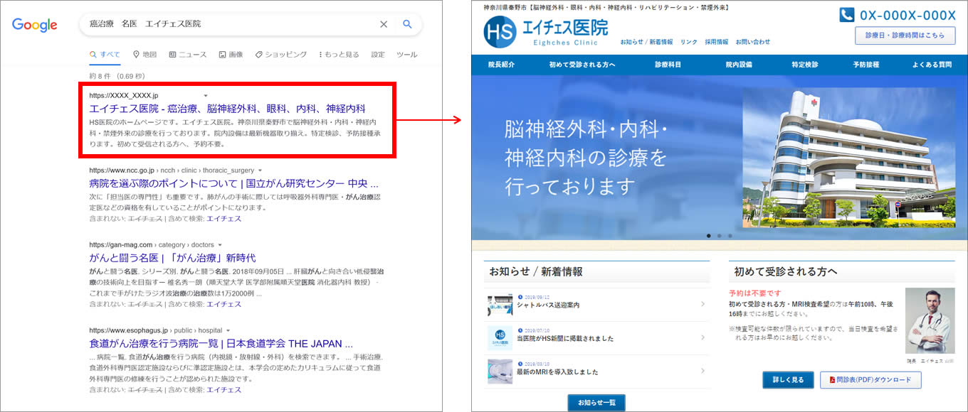Open 設定 in Google results
This screenshot has width=968, height=412.
[x=378, y=55]
